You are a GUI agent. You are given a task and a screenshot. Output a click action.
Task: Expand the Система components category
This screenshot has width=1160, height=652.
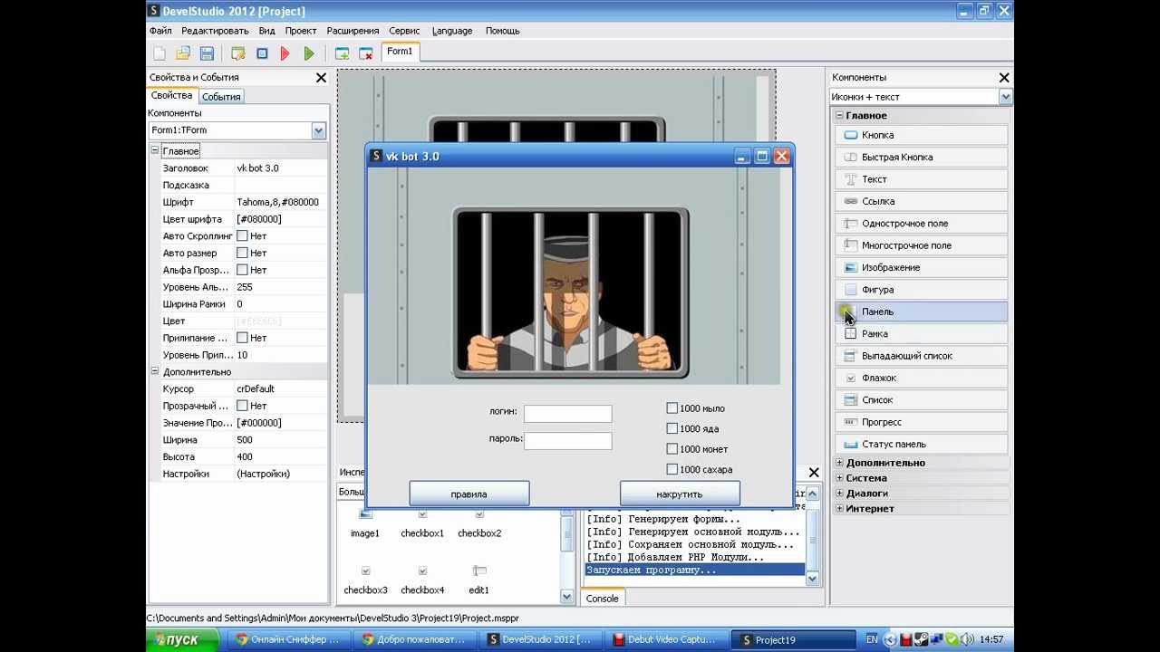(x=839, y=478)
